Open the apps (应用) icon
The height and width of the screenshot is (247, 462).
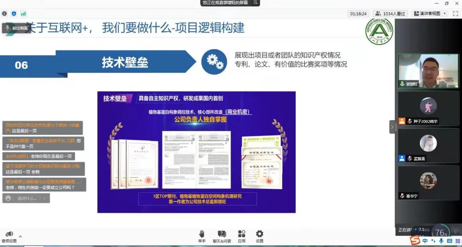coord(242,234)
